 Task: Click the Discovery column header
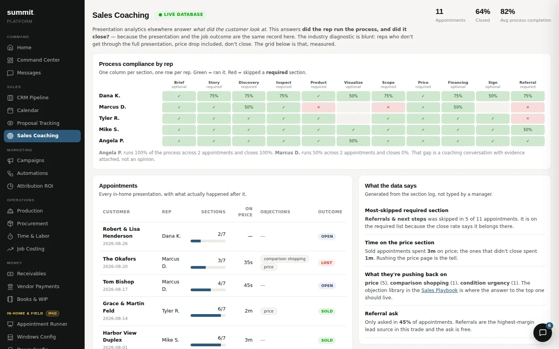click(249, 85)
